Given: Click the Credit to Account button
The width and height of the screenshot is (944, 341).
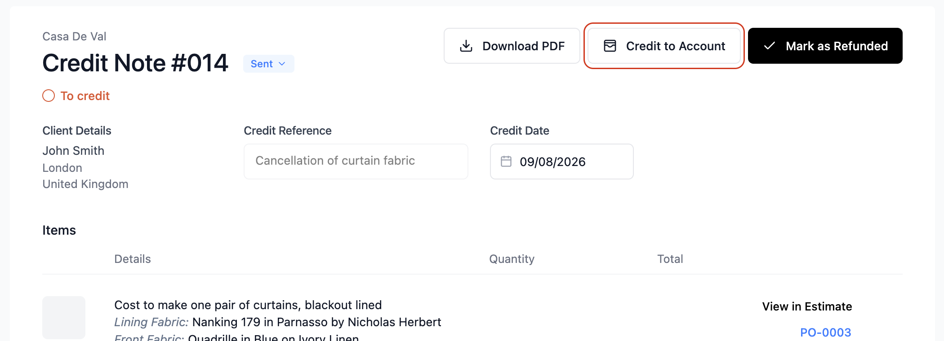Looking at the screenshot, I should pos(664,46).
